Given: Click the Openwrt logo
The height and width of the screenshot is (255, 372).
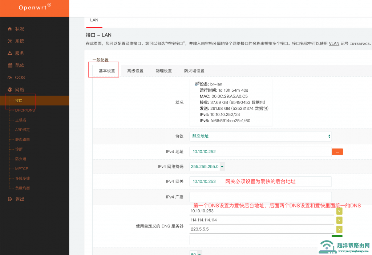Looking at the screenshot, I should coord(35,7).
